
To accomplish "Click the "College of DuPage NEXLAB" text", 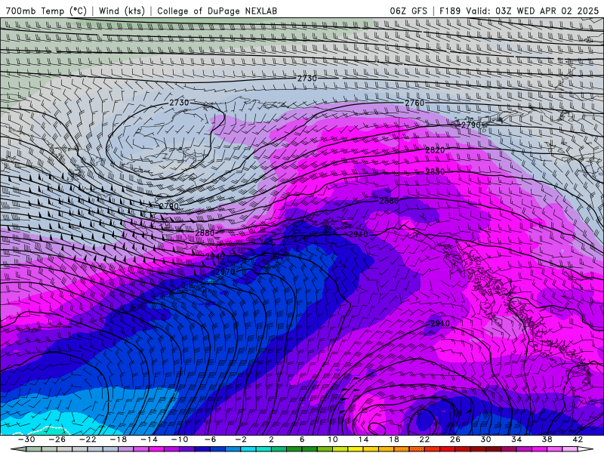I will [217, 11].
